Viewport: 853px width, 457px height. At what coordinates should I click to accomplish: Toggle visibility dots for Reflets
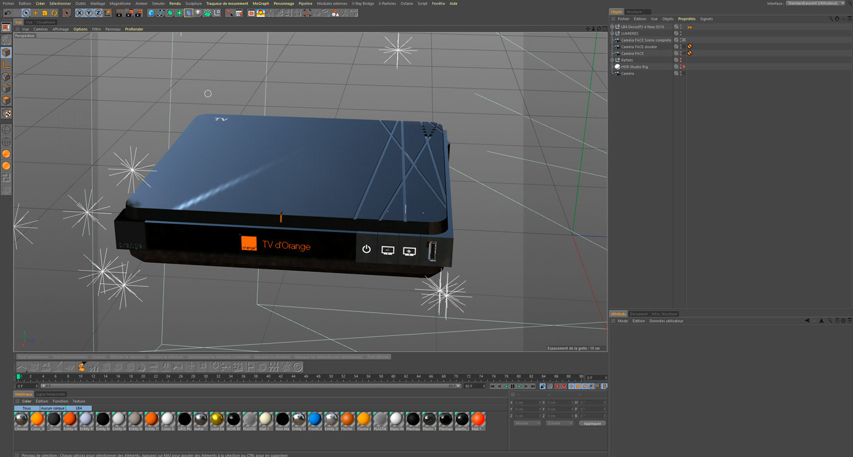[x=681, y=60]
